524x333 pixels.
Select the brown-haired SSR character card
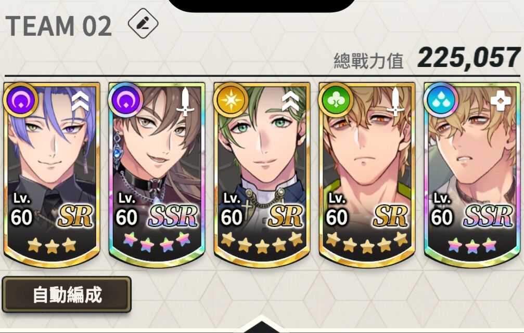(x=157, y=175)
